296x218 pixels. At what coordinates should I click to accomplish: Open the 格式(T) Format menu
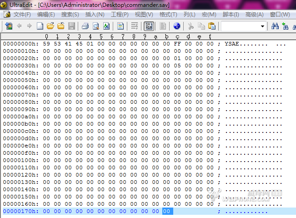[x=168, y=15]
